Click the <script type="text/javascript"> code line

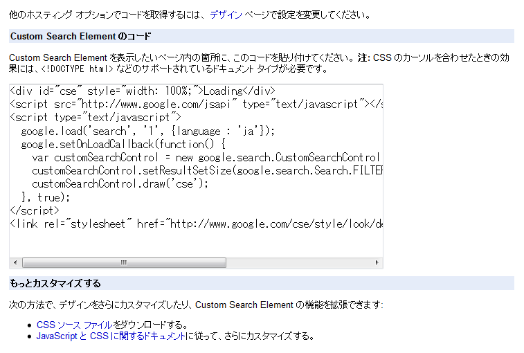96,118
